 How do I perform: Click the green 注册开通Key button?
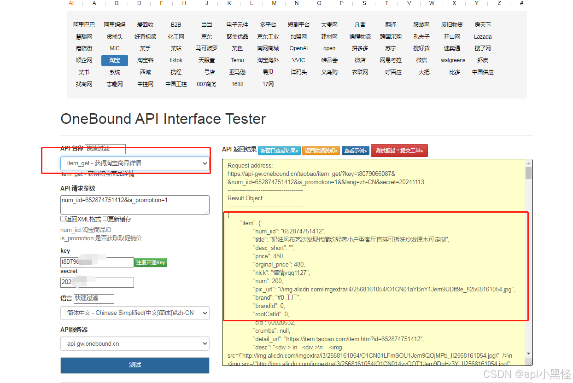coord(151,262)
